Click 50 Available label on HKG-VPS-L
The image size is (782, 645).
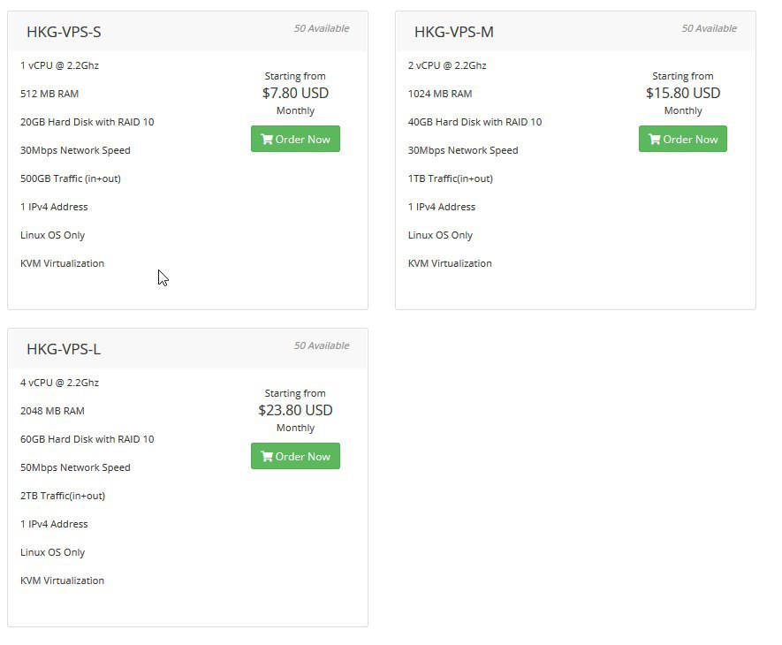(321, 345)
